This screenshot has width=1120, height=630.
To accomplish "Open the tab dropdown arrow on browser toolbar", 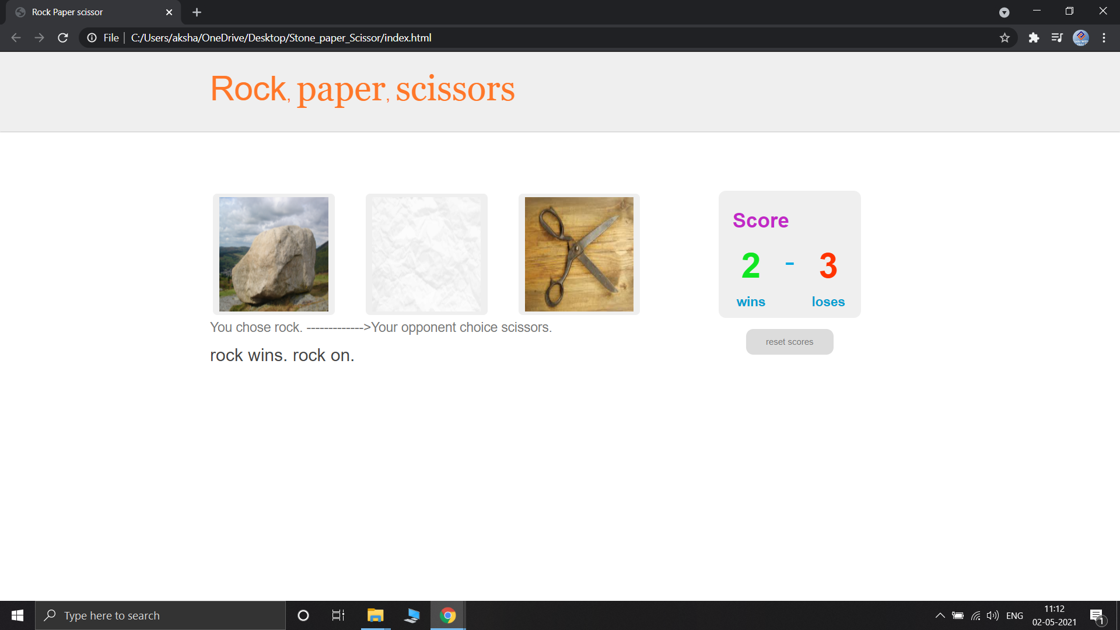I will pyautogui.click(x=1005, y=12).
